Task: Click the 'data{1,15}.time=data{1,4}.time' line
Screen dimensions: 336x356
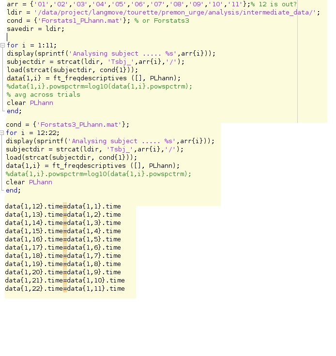Action: point(62,231)
